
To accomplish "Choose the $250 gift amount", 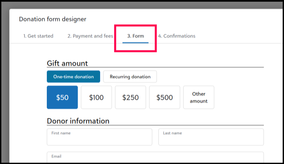I will tap(131, 97).
